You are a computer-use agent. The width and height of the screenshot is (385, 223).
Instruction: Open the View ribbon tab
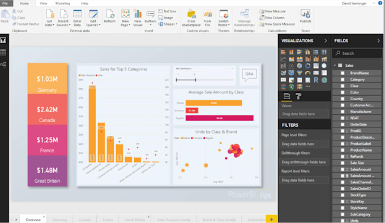pos(43,3)
